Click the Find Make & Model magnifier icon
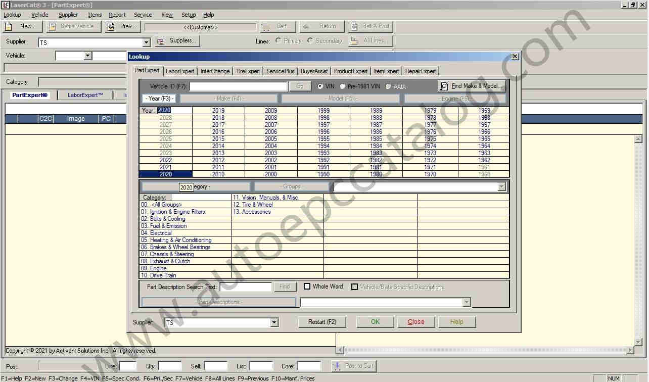Viewport: 649px width, 382px height. tap(444, 86)
